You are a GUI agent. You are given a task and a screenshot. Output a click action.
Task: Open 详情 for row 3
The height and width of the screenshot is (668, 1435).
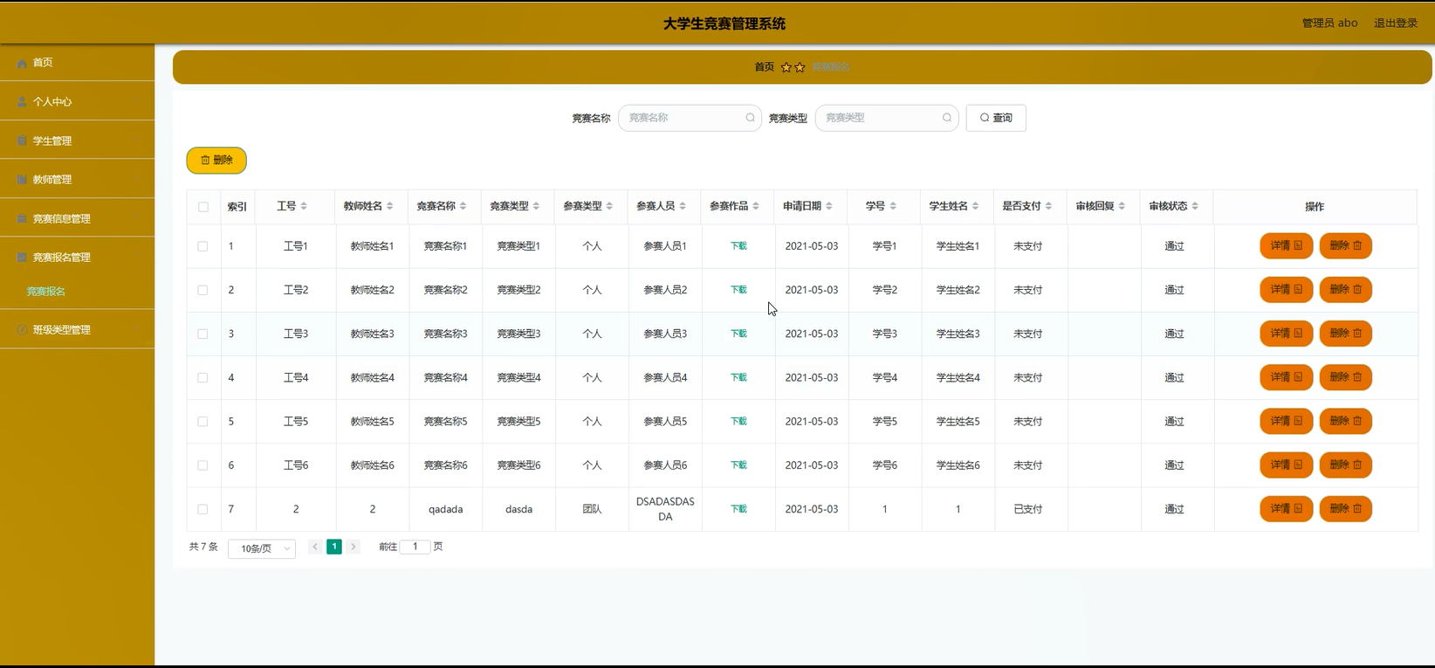coord(1286,334)
